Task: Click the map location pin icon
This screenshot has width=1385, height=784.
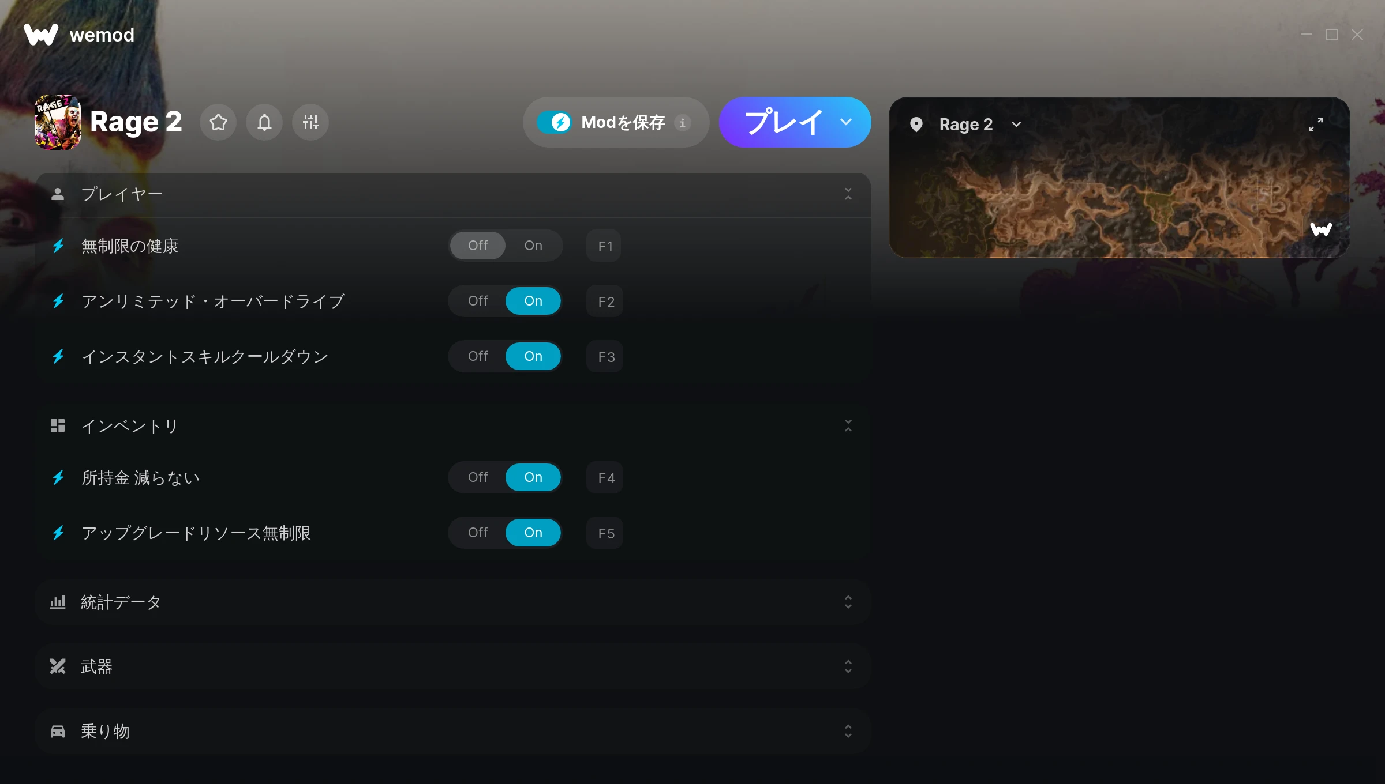Action: pyautogui.click(x=916, y=125)
